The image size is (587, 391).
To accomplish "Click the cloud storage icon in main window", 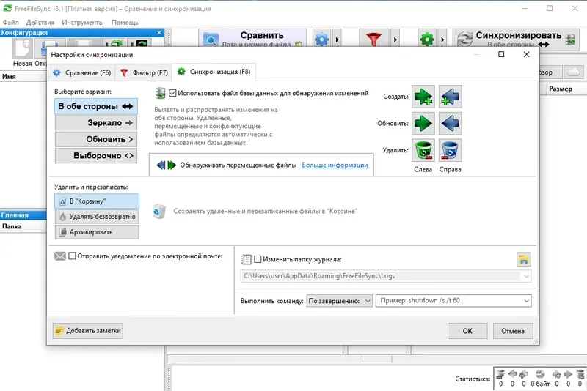I will 574,72.
